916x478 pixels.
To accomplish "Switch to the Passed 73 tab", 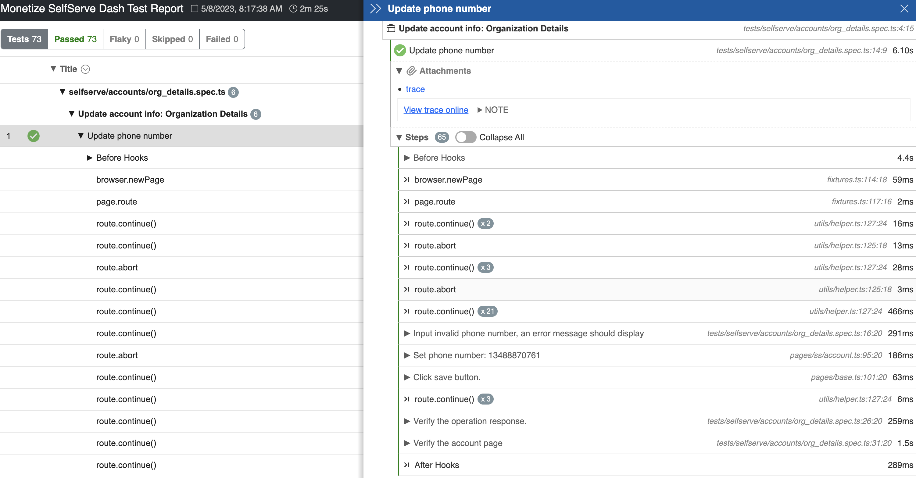I will [x=75, y=39].
